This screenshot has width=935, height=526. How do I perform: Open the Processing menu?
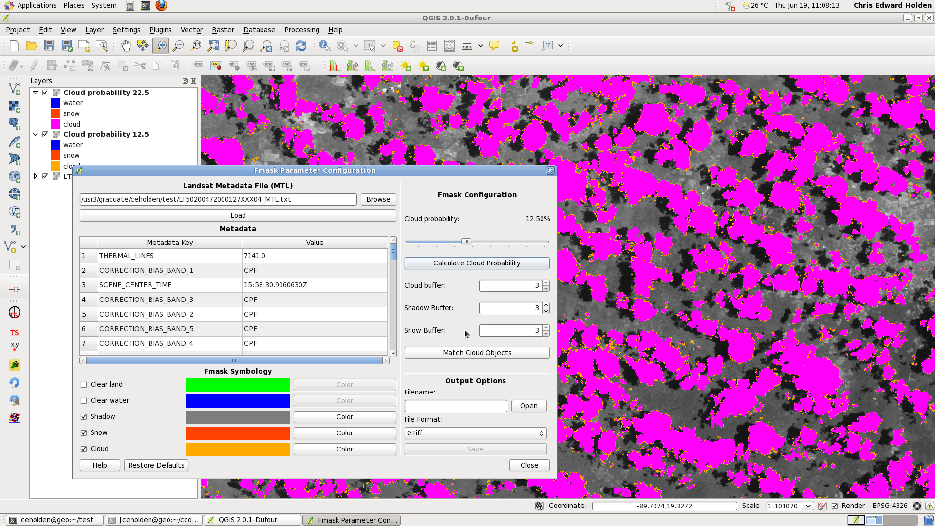click(301, 30)
